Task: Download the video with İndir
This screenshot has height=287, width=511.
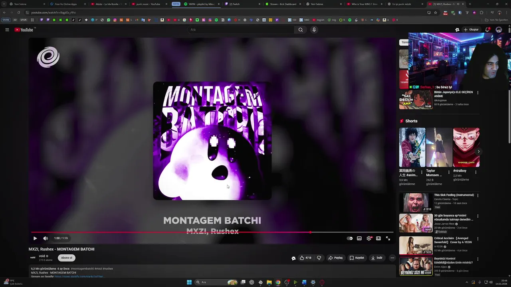Action: coord(377,258)
